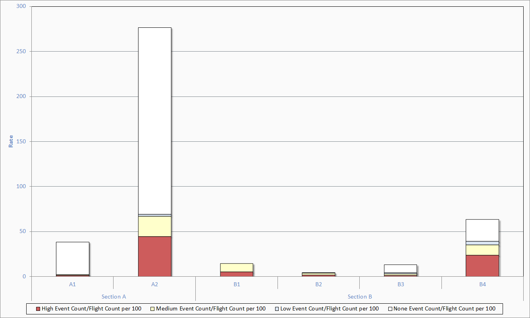Click the 150 y-axis tick label
This screenshot has height=318, width=530.
pos(22,141)
